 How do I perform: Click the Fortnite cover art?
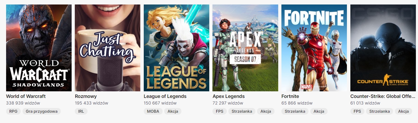click(x=314, y=48)
